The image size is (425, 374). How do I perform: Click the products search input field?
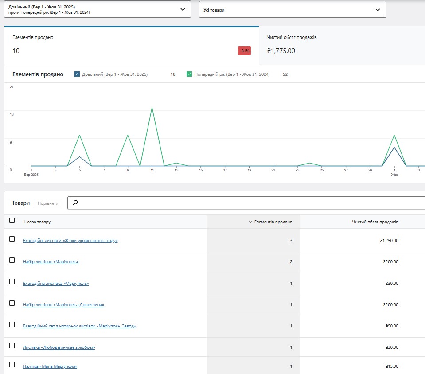248,203
